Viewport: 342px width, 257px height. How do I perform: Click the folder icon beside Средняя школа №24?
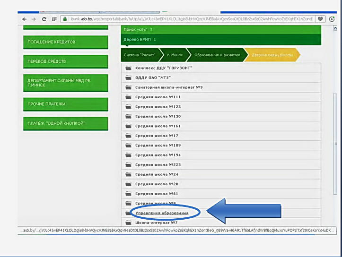[x=128, y=174]
